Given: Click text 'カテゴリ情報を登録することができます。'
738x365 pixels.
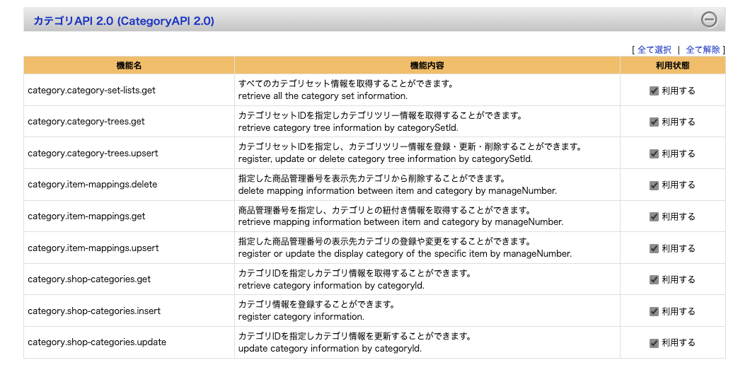Looking at the screenshot, I should (316, 305).
